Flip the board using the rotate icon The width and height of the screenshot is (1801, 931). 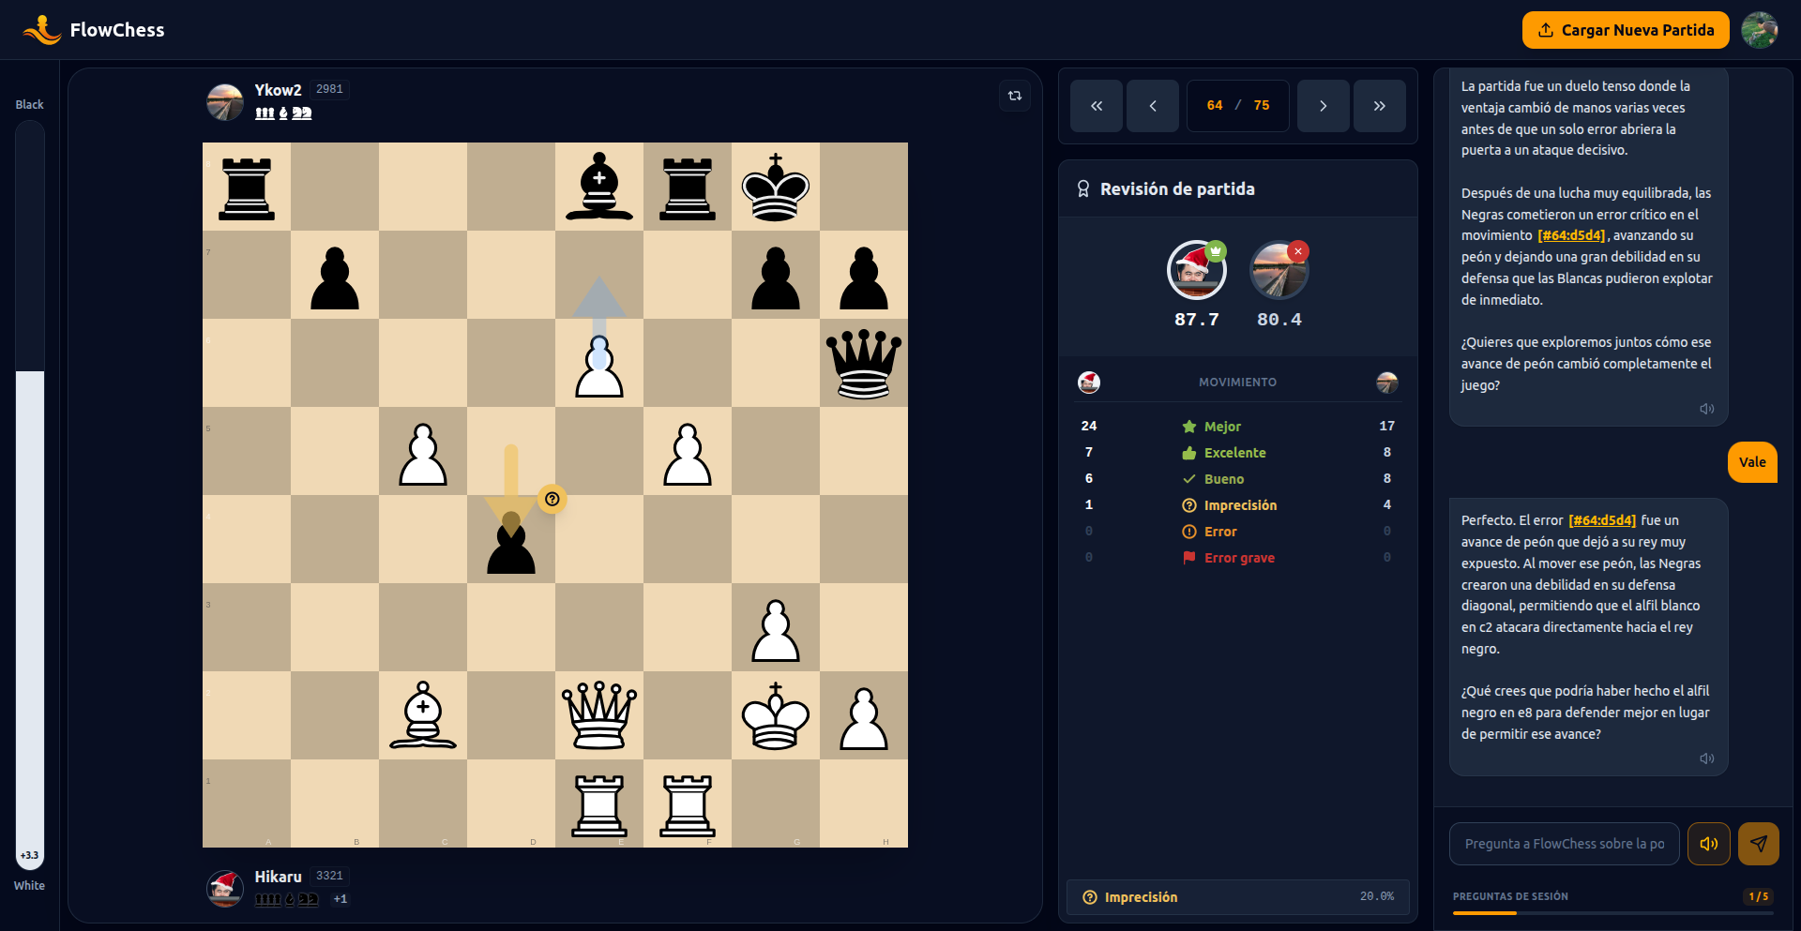pos(1014,95)
